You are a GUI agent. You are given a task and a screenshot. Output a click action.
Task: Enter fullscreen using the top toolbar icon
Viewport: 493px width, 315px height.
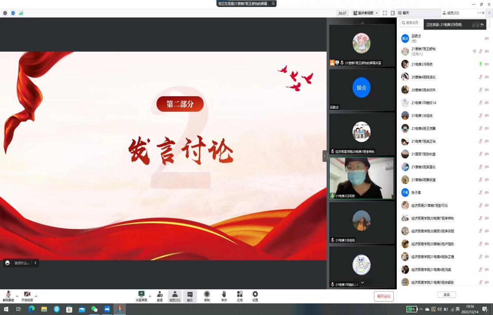tap(385, 13)
